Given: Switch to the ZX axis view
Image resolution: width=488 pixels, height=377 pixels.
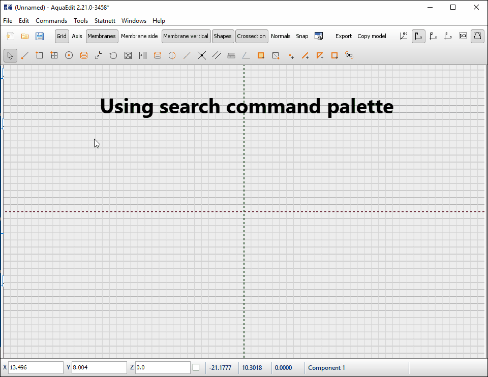Looking at the screenshot, I should (433, 36).
